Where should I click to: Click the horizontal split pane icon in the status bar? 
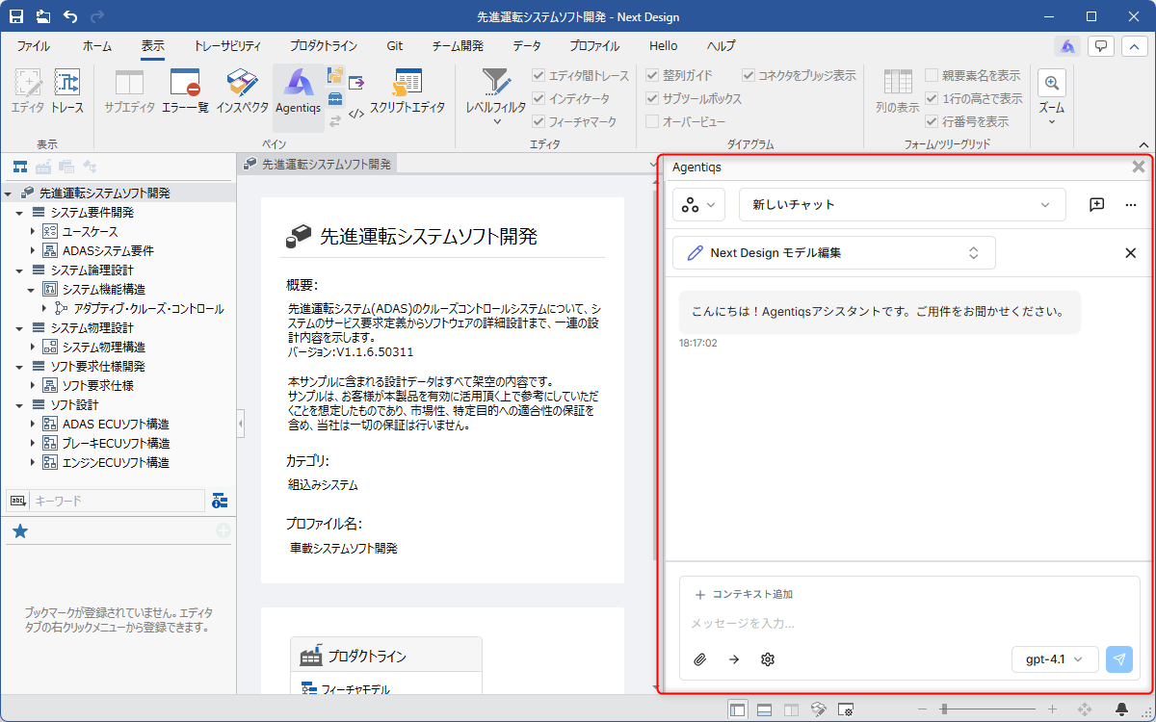764,709
